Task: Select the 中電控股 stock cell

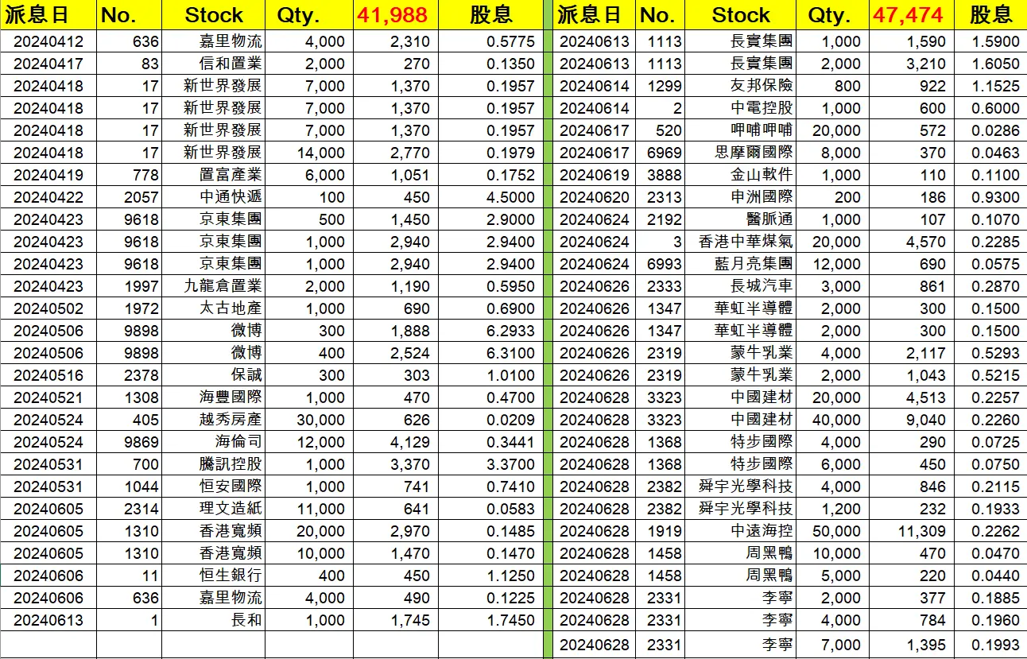Action: coord(741,108)
